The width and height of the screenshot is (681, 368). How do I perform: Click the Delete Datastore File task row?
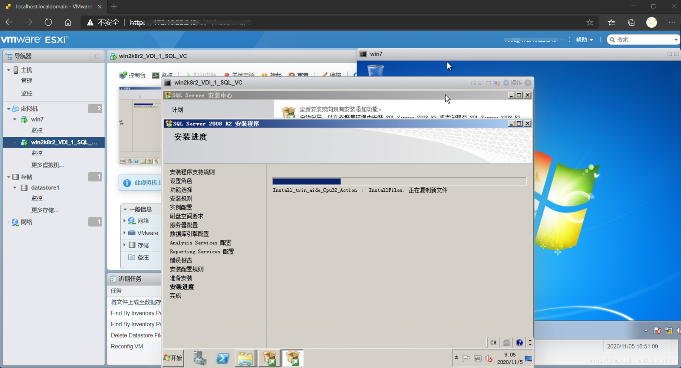(136, 335)
